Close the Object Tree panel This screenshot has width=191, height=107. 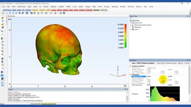[x=190, y=16]
